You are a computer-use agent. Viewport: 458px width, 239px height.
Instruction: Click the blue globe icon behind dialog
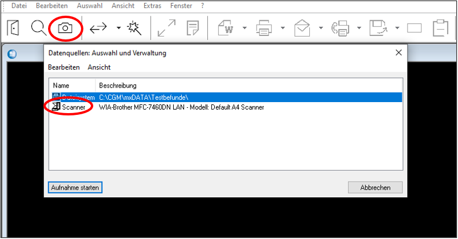tap(12, 54)
